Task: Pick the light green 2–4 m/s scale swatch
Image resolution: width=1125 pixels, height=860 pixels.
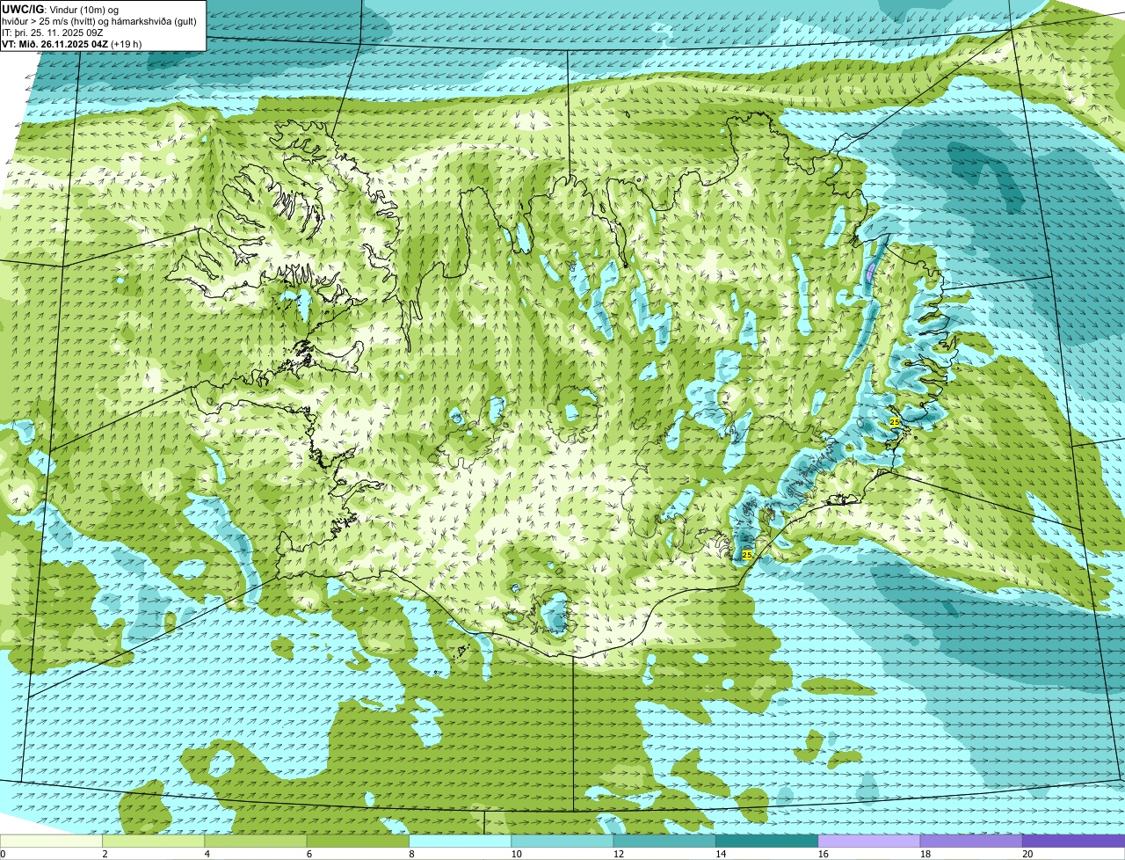Action: click(x=153, y=841)
